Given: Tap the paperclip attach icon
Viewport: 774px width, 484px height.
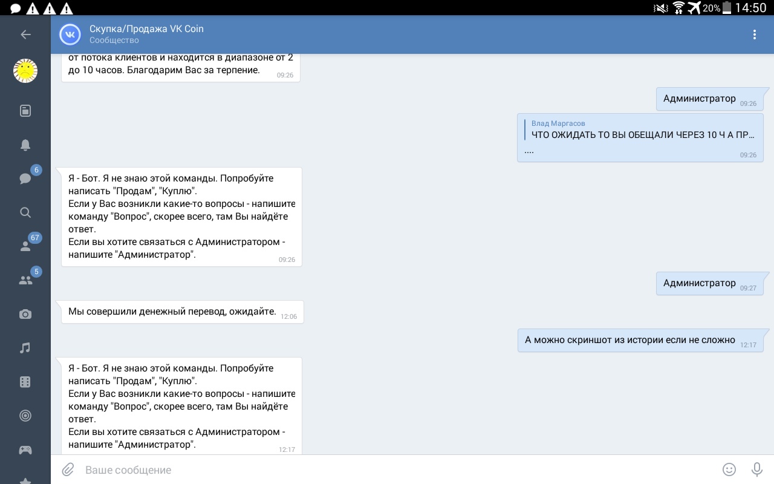Looking at the screenshot, I should pos(68,469).
